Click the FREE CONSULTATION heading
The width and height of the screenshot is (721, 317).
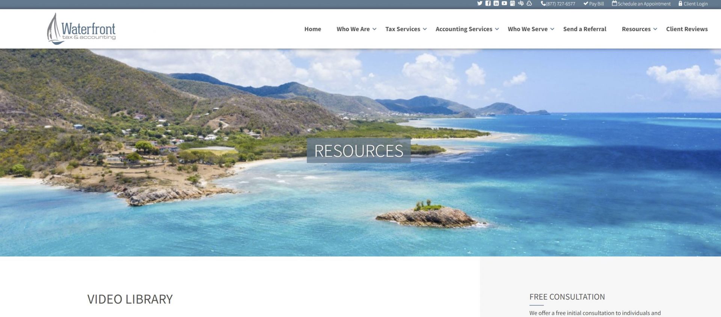(x=567, y=297)
